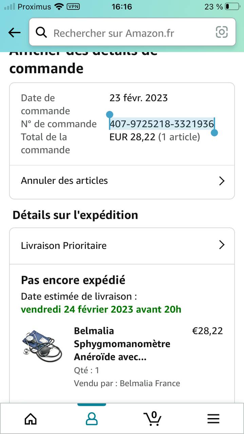Tap the right text selection handle
The image size is (244, 434).
[x=214, y=133]
